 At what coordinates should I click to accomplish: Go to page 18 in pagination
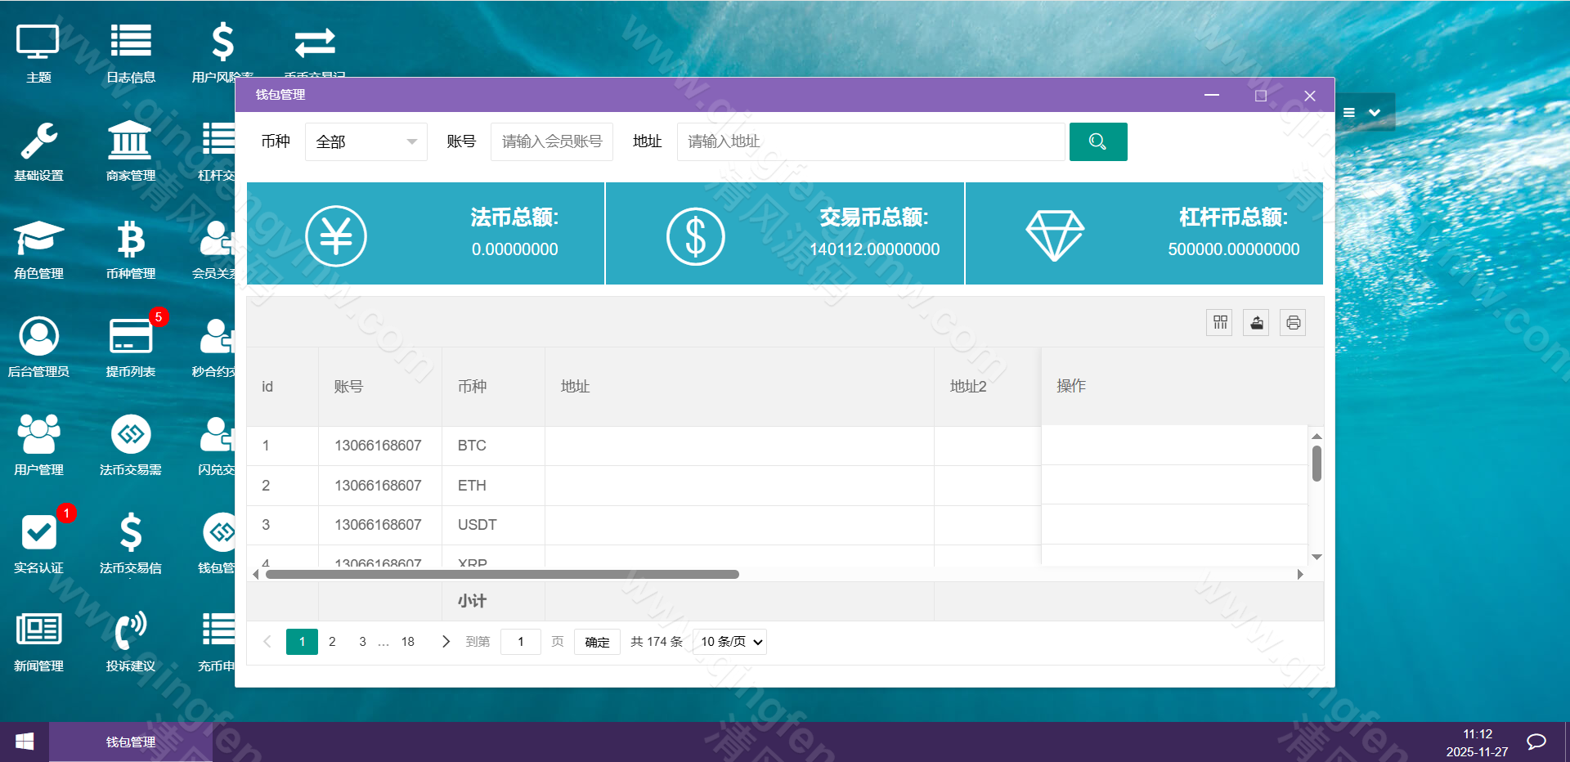(407, 642)
